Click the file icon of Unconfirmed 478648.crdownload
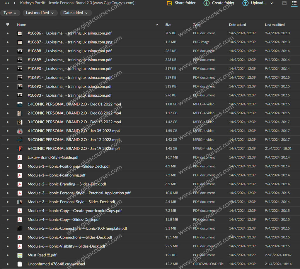 (20, 264)
